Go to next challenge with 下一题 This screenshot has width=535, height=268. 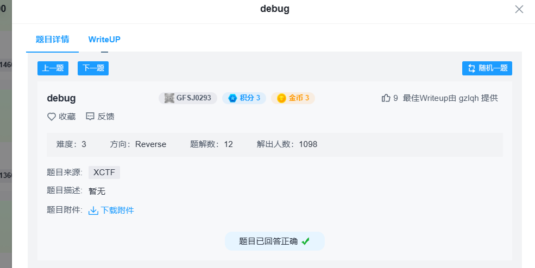click(x=93, y=68)
